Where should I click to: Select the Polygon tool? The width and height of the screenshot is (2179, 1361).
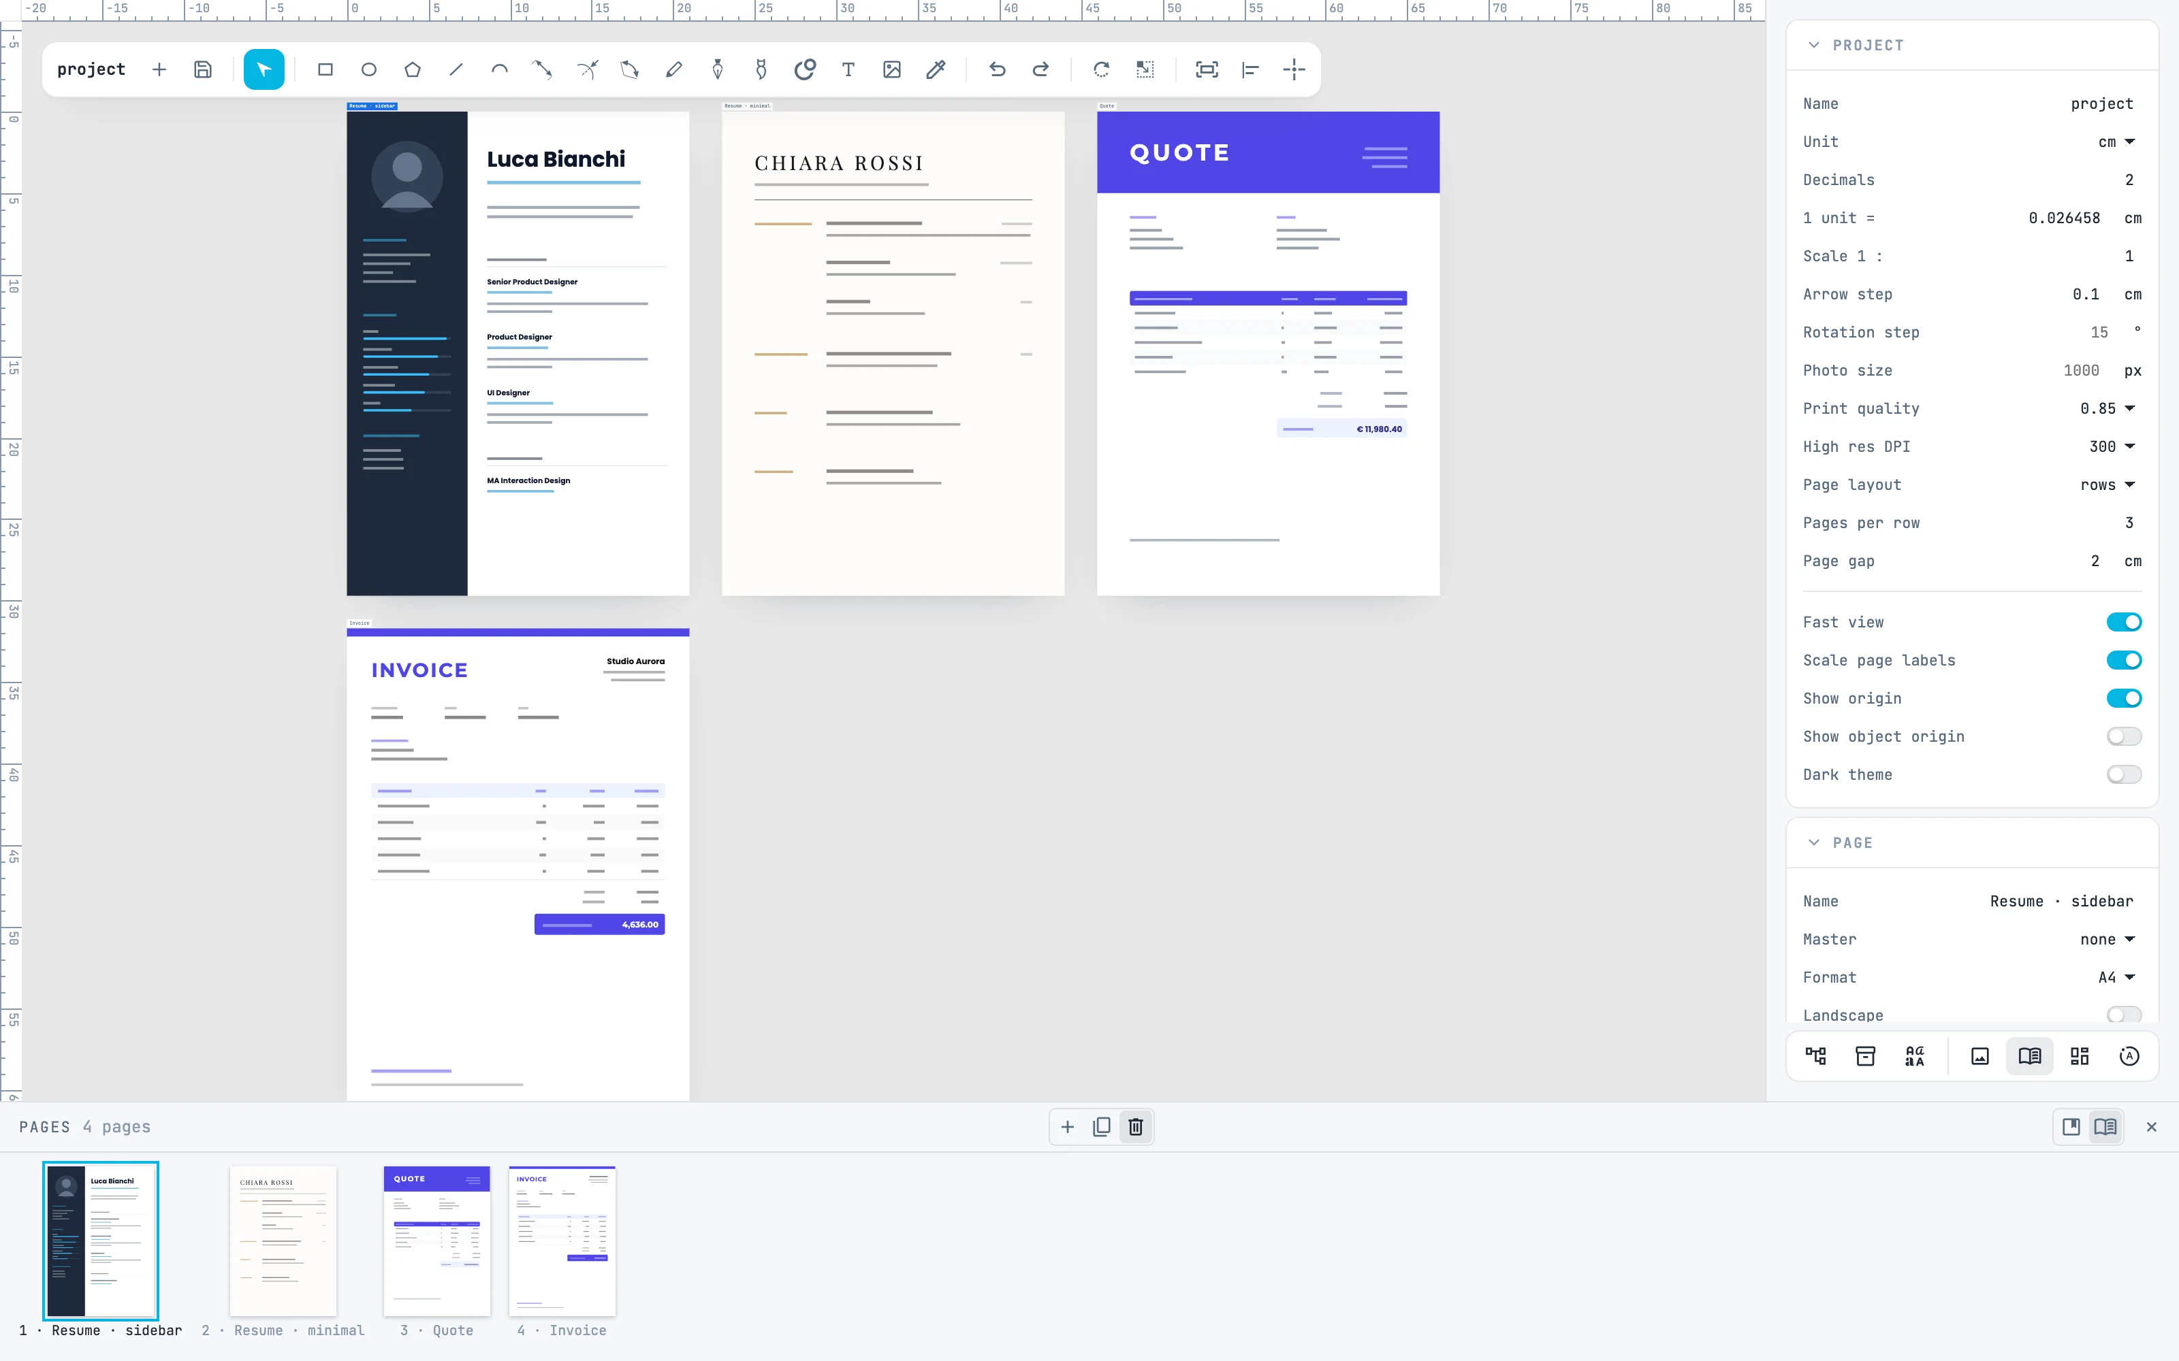coord(413,69)
